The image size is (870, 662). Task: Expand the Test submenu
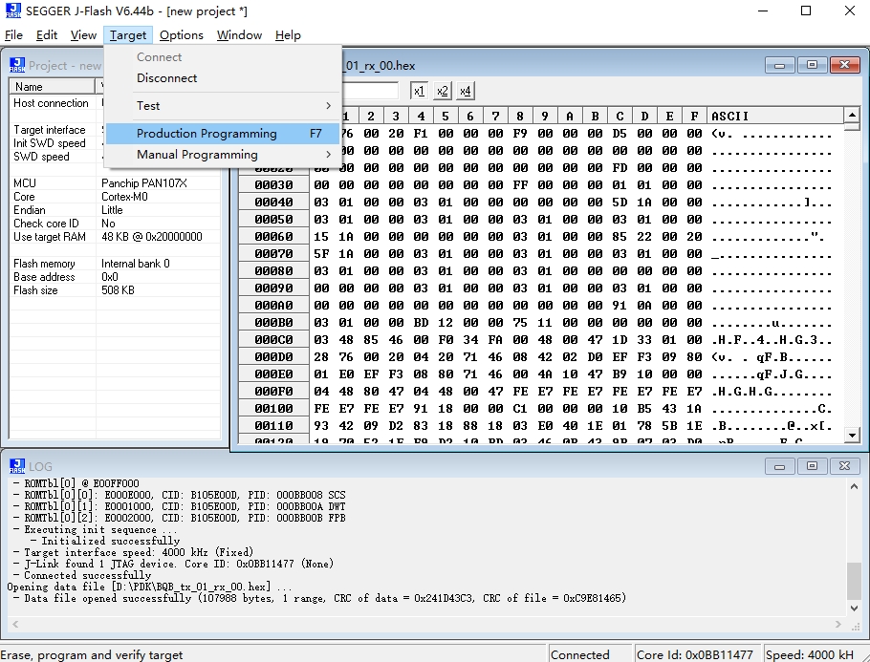222,106
